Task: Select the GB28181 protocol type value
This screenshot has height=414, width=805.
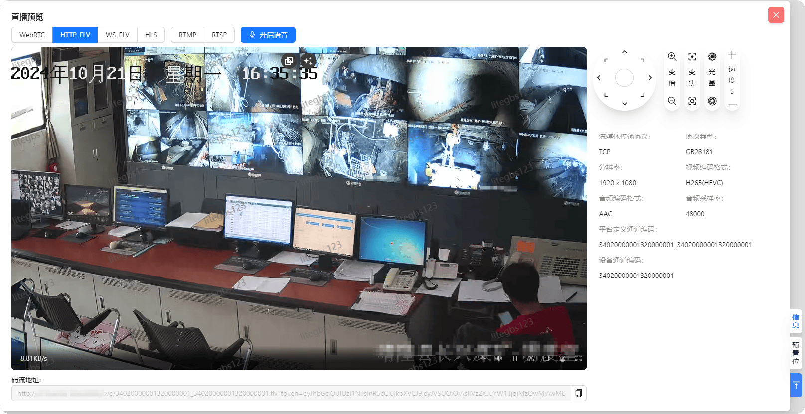Action: tap(699, 152)
